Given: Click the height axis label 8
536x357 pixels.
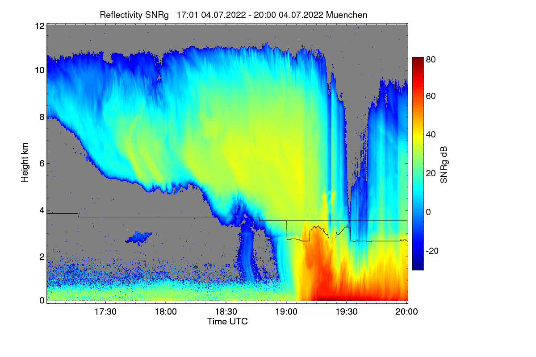Looking at the screenshot, I should 42,117.
